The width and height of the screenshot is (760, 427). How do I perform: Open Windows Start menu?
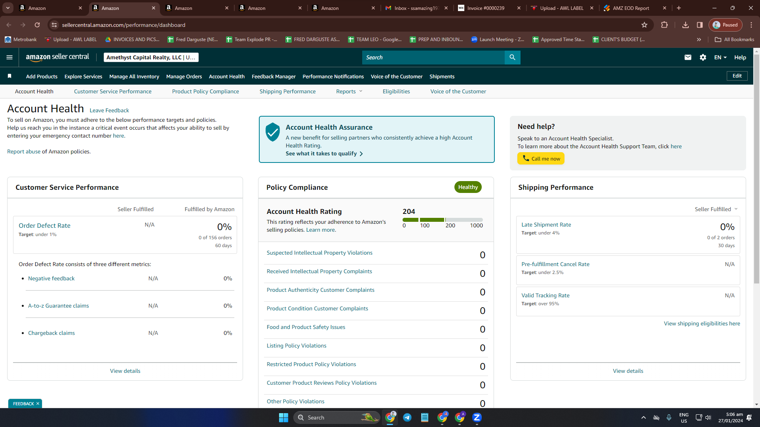[x=283, y=418]
